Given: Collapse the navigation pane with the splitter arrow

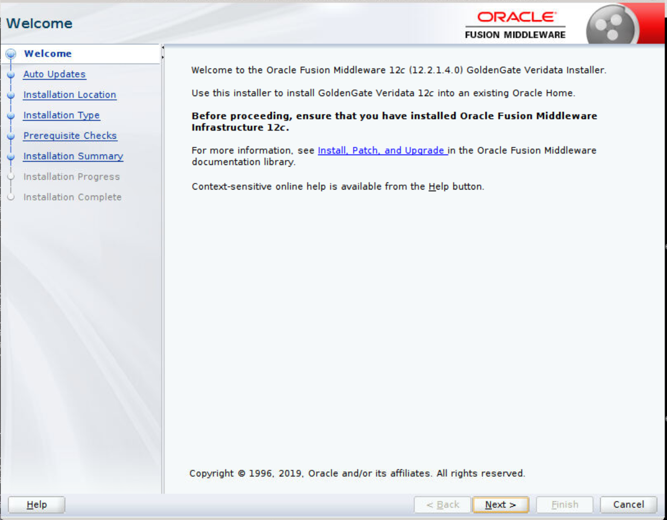Looking at the screenshot, I should click(x=162, y=49).
